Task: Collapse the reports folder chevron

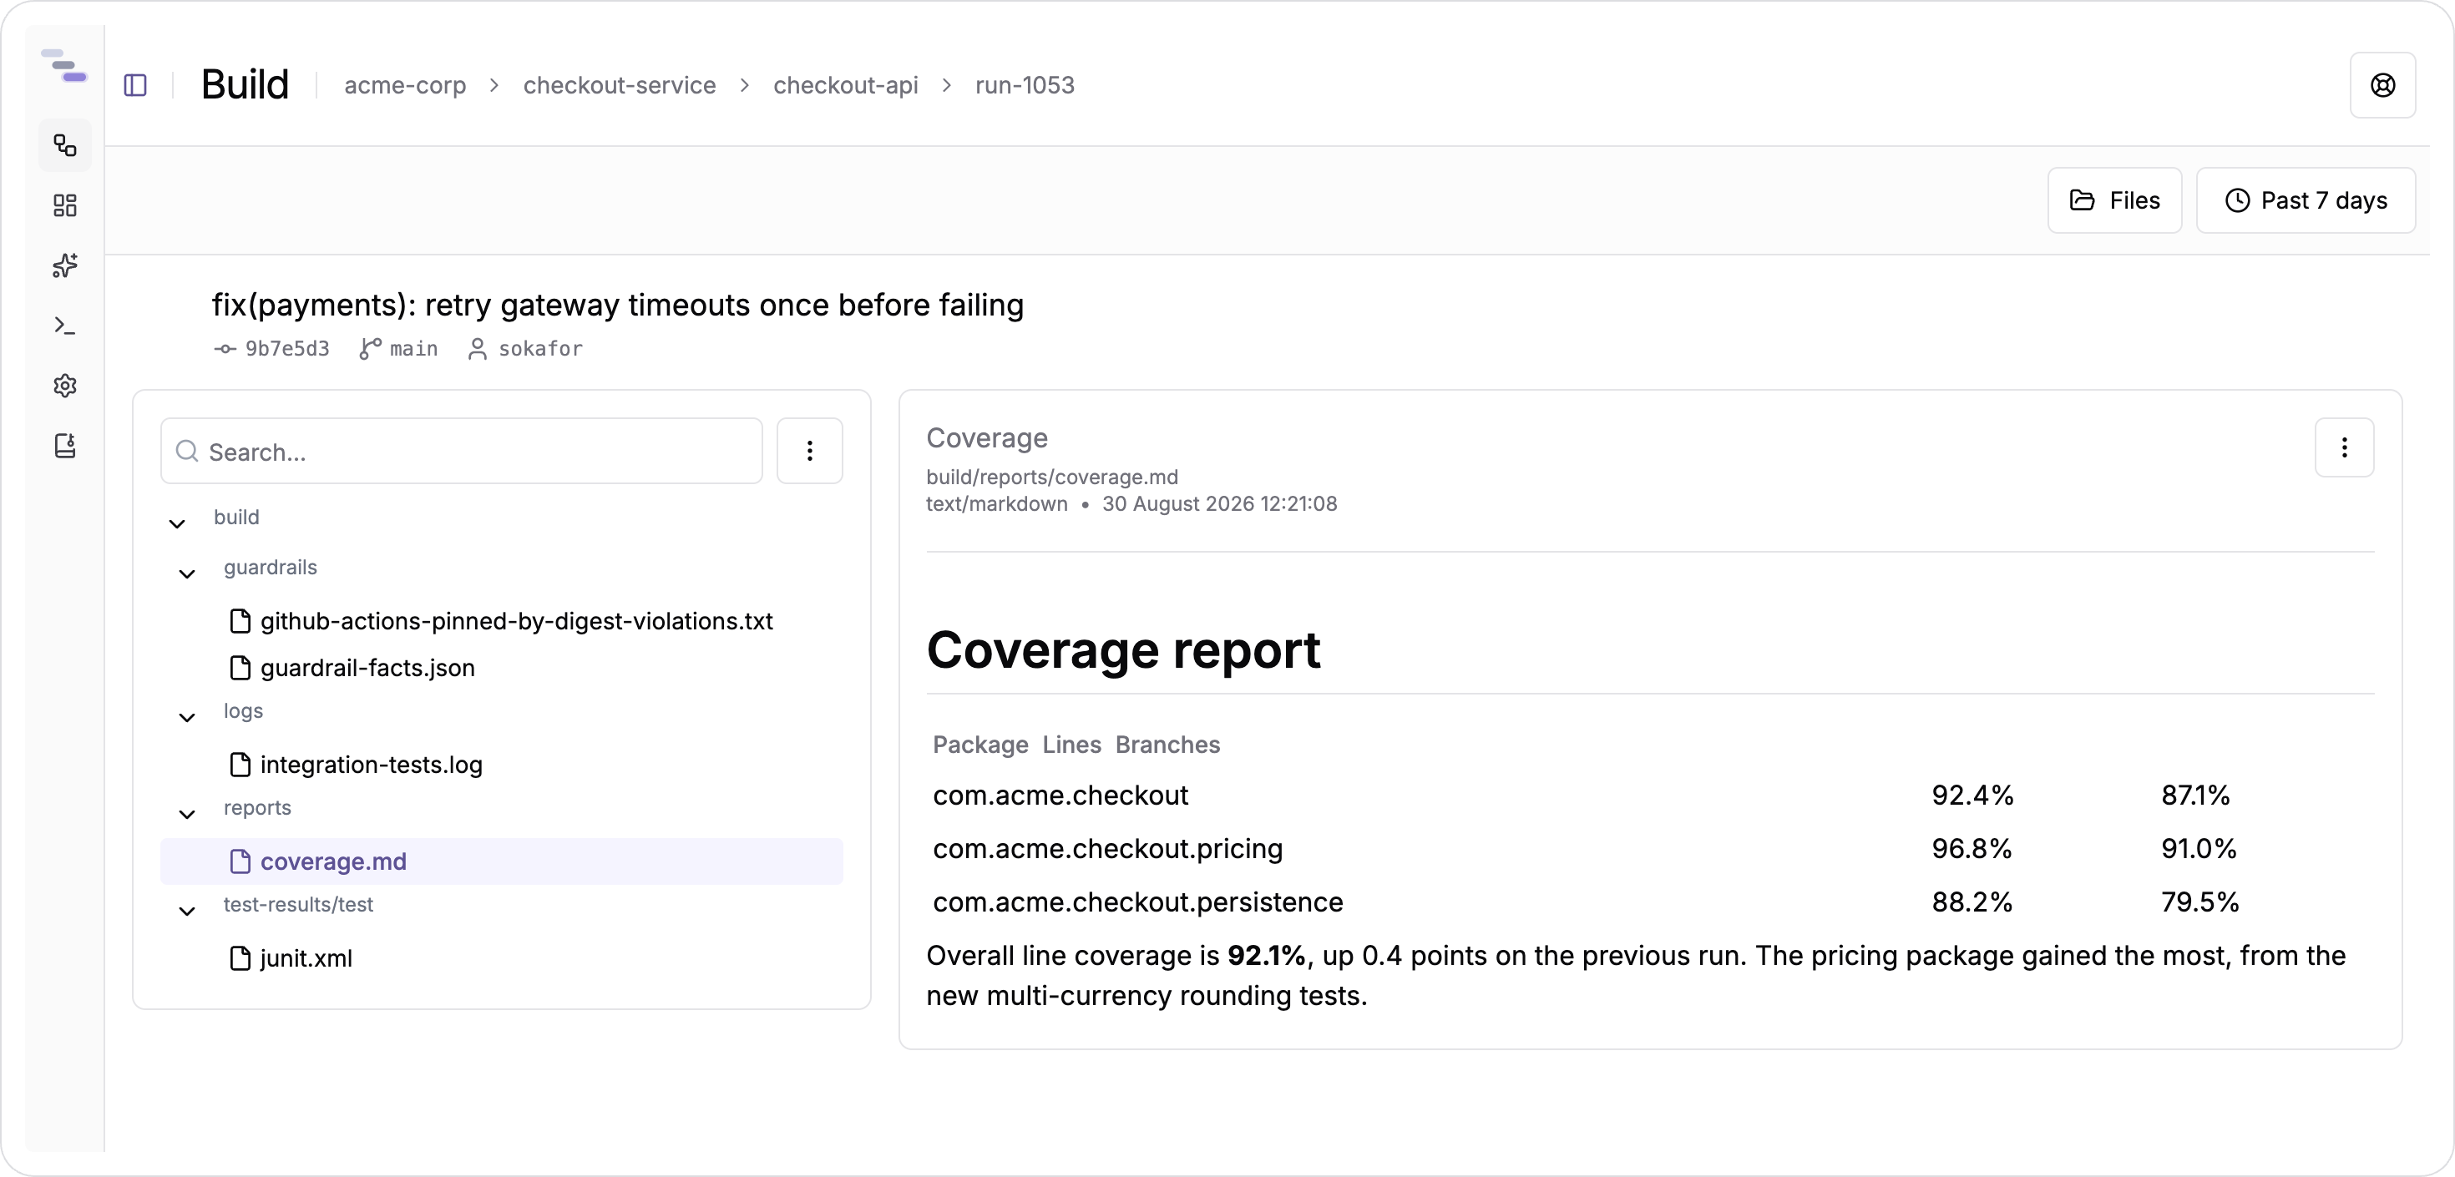Action: coord(187,814)
